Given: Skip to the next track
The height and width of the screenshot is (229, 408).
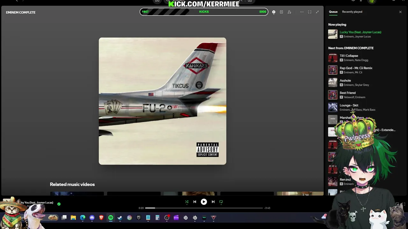Looking at the screenshot, I should coord(213,202).
